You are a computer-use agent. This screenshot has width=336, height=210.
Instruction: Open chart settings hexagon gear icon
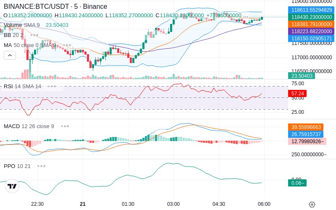(312, 205)
